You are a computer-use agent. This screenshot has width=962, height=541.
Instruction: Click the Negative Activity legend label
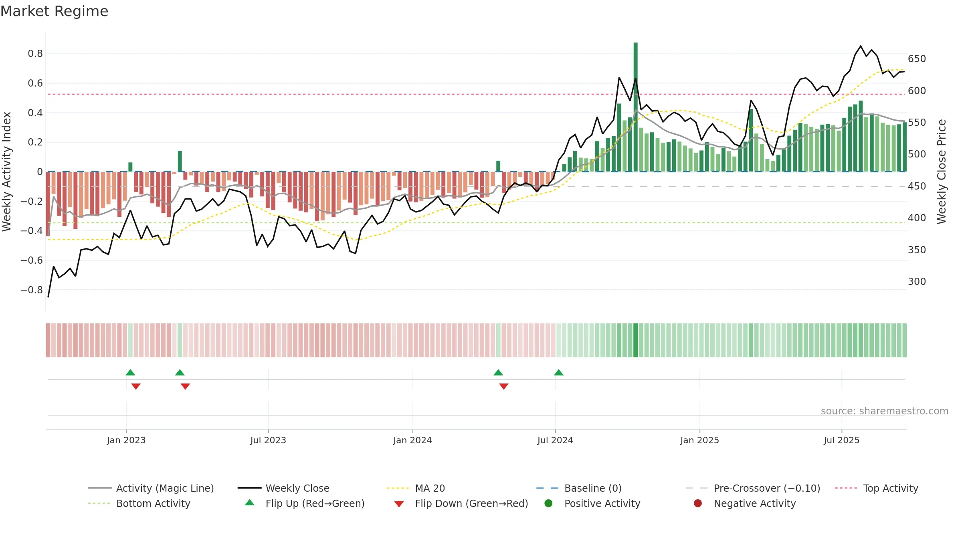pos(755,503)
